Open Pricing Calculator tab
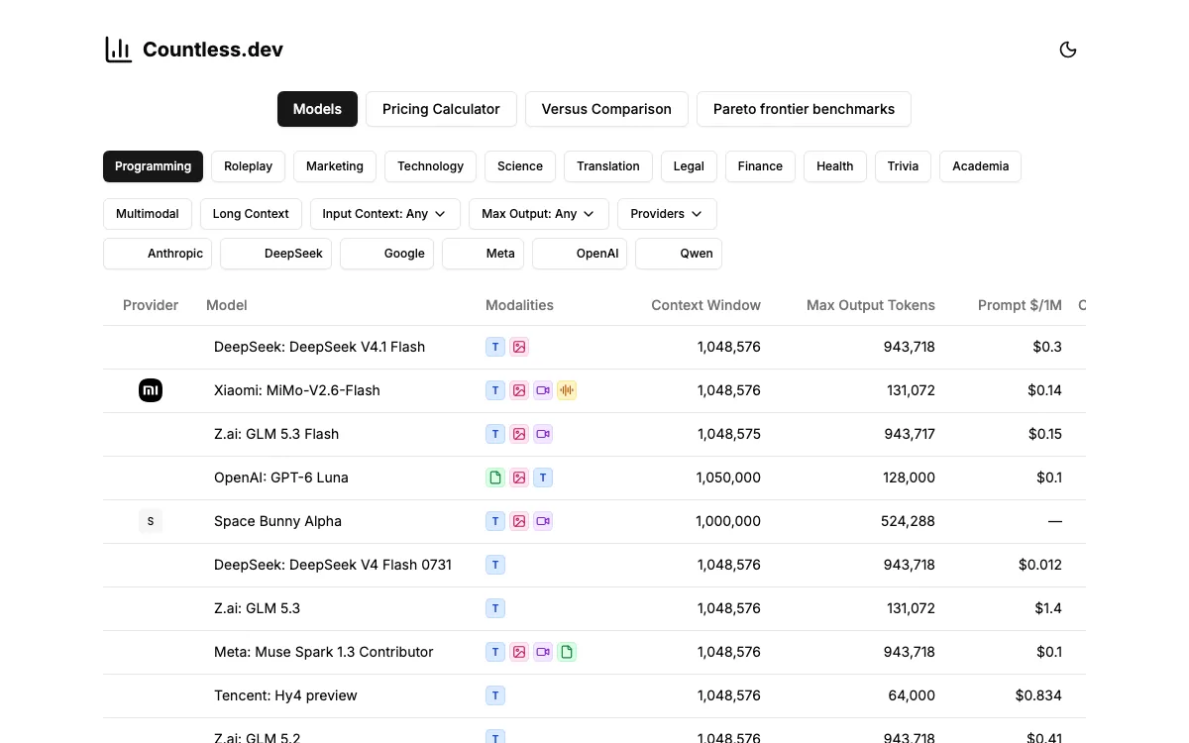1189x743 pixels. [x=441, y=109]
